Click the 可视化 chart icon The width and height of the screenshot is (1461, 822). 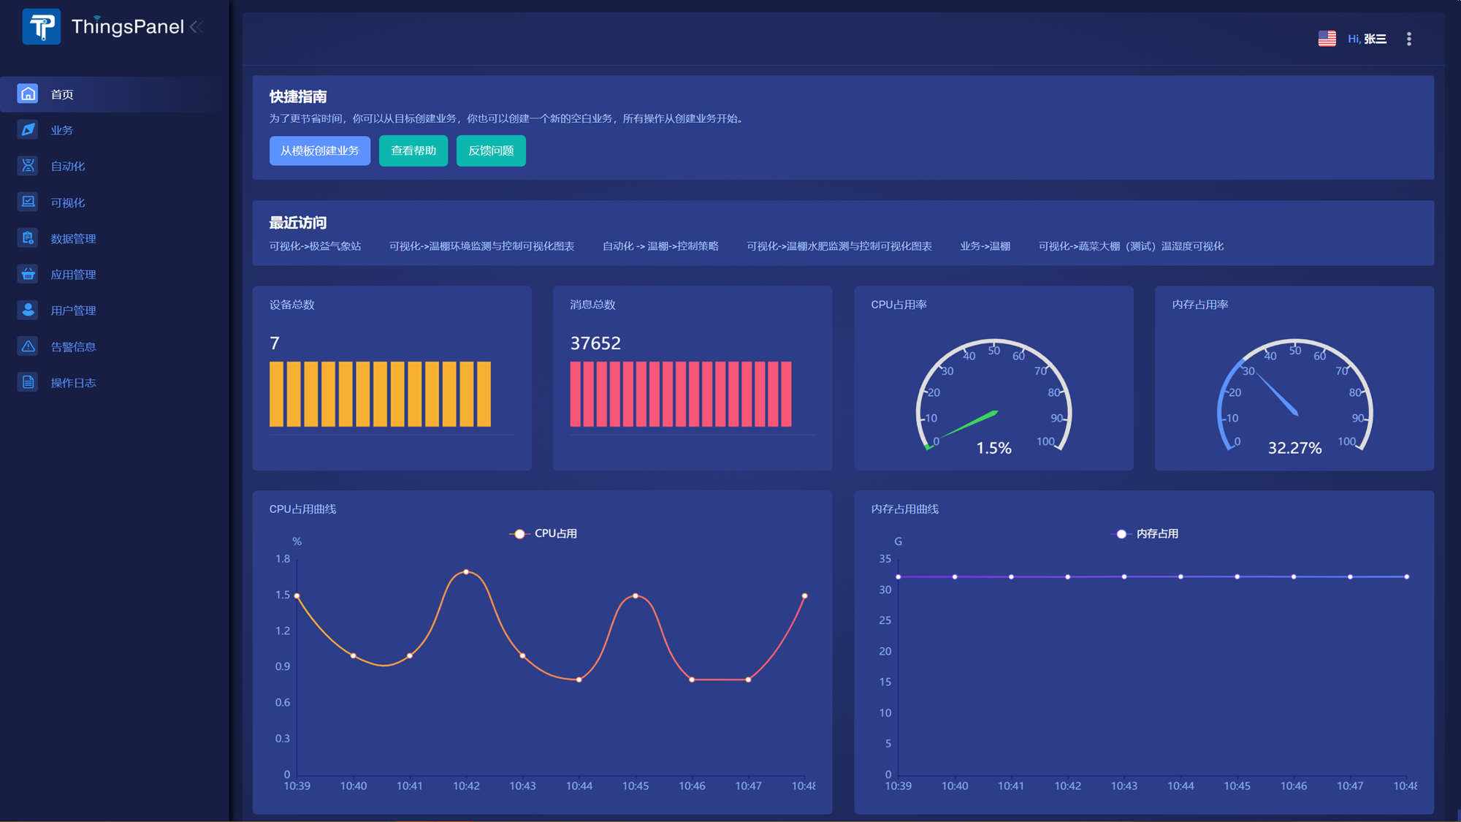click(x=28, y=202)
